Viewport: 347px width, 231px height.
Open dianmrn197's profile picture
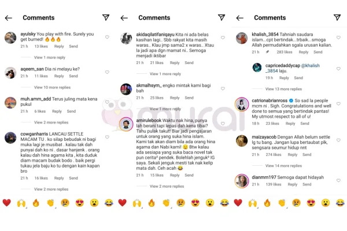click(242, 181)
